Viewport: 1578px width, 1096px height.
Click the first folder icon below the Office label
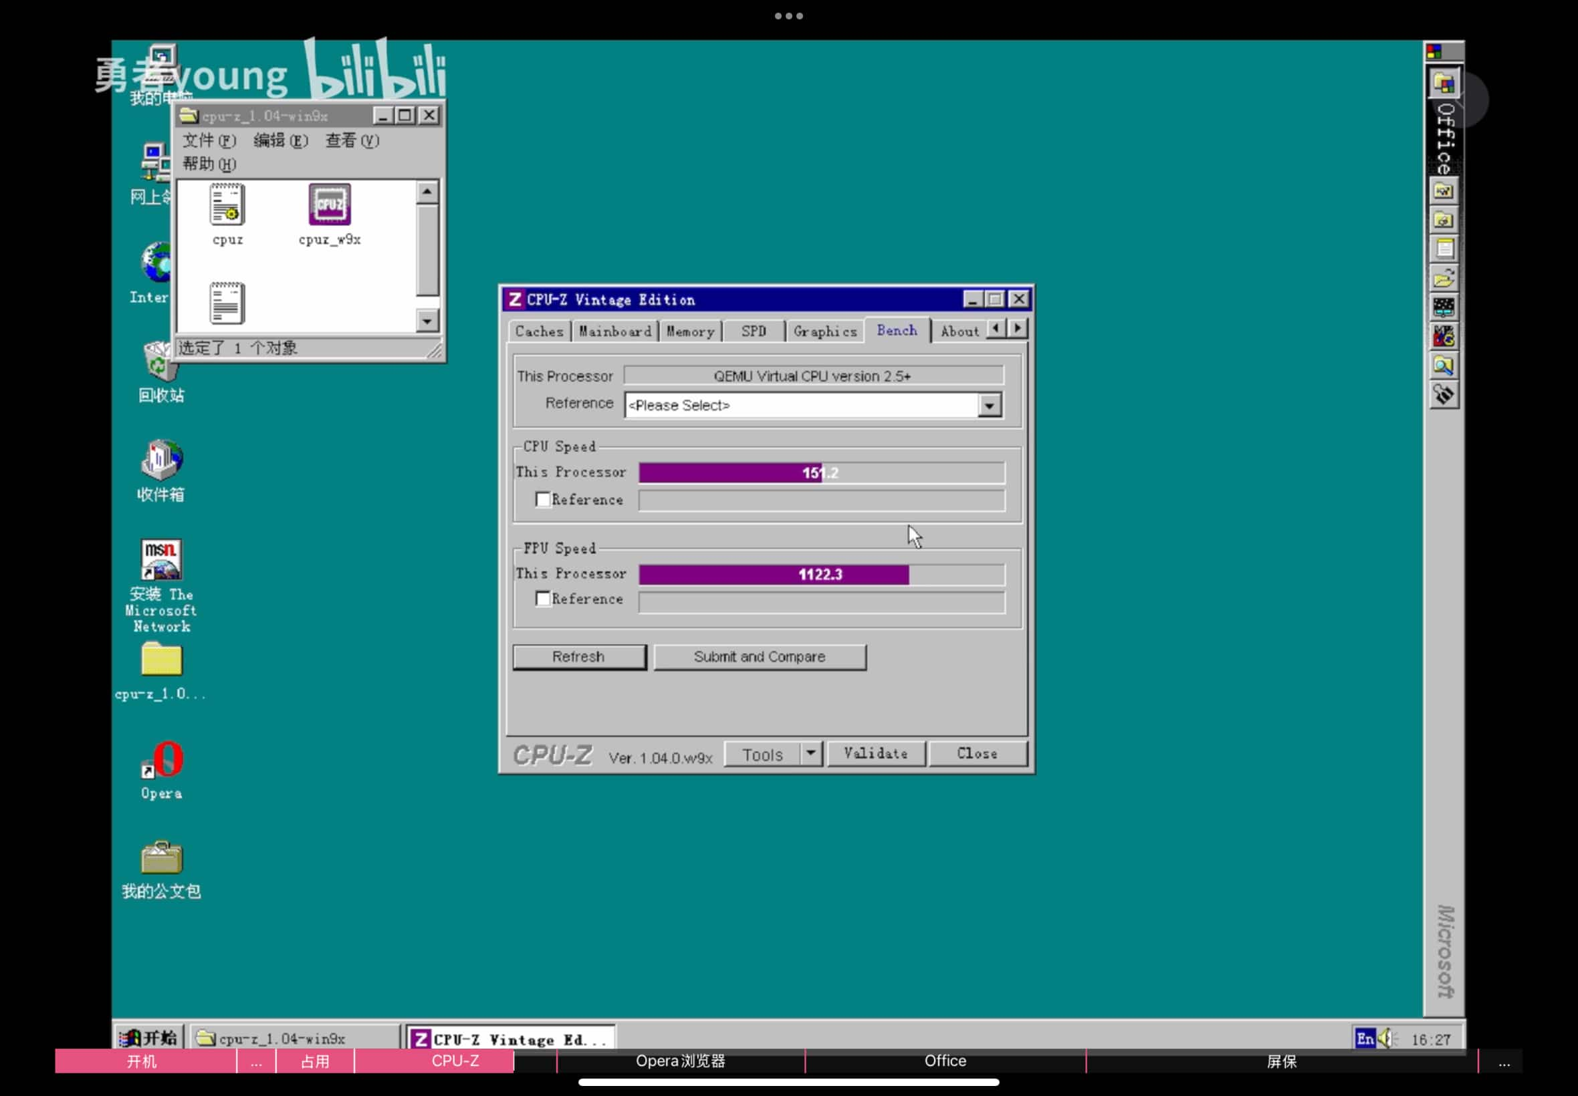[x=1444, y=191]
